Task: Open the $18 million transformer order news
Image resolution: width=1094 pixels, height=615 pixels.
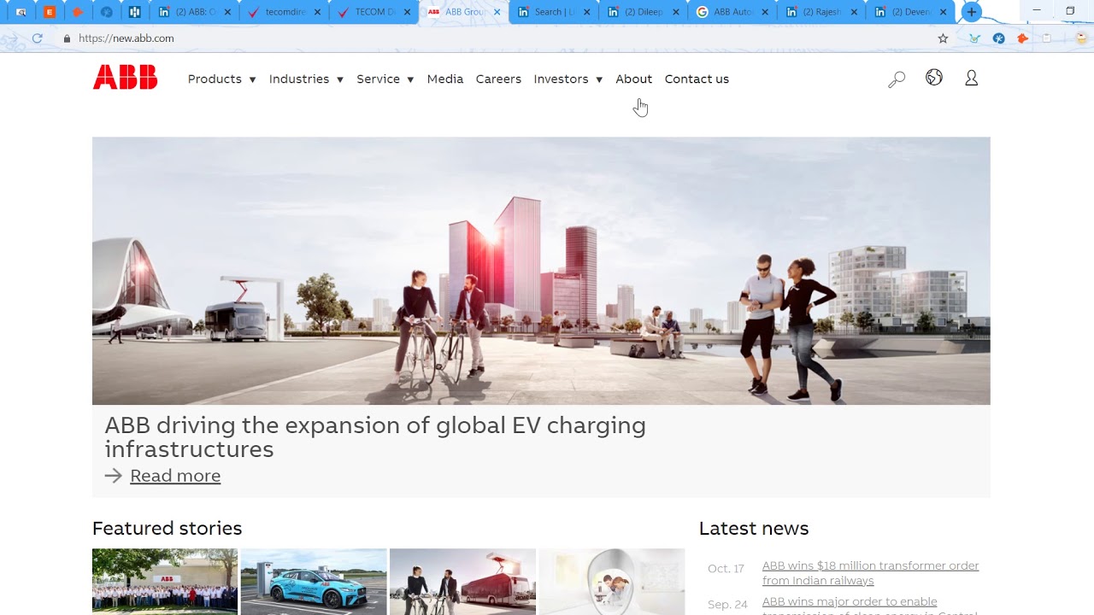Action: click(x=870, y=573)
